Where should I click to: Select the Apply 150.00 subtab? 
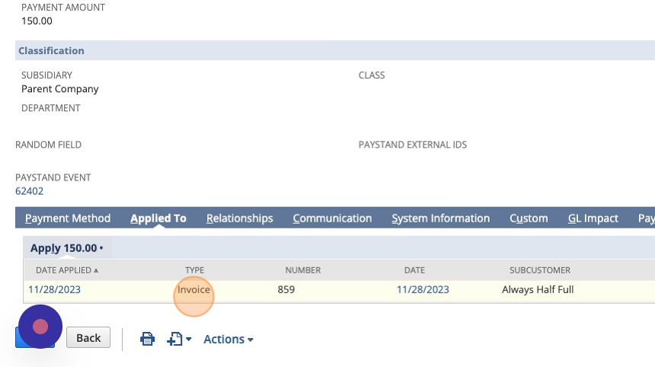coord(67,248)
